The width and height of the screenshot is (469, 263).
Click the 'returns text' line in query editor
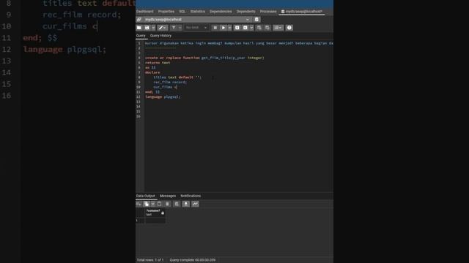(158, 63)
